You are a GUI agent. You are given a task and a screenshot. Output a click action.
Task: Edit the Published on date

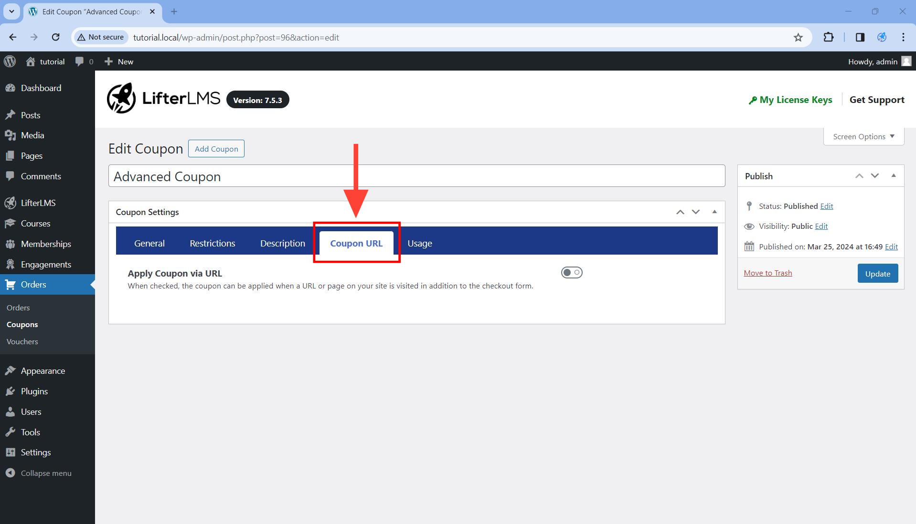tap(891, 247)
